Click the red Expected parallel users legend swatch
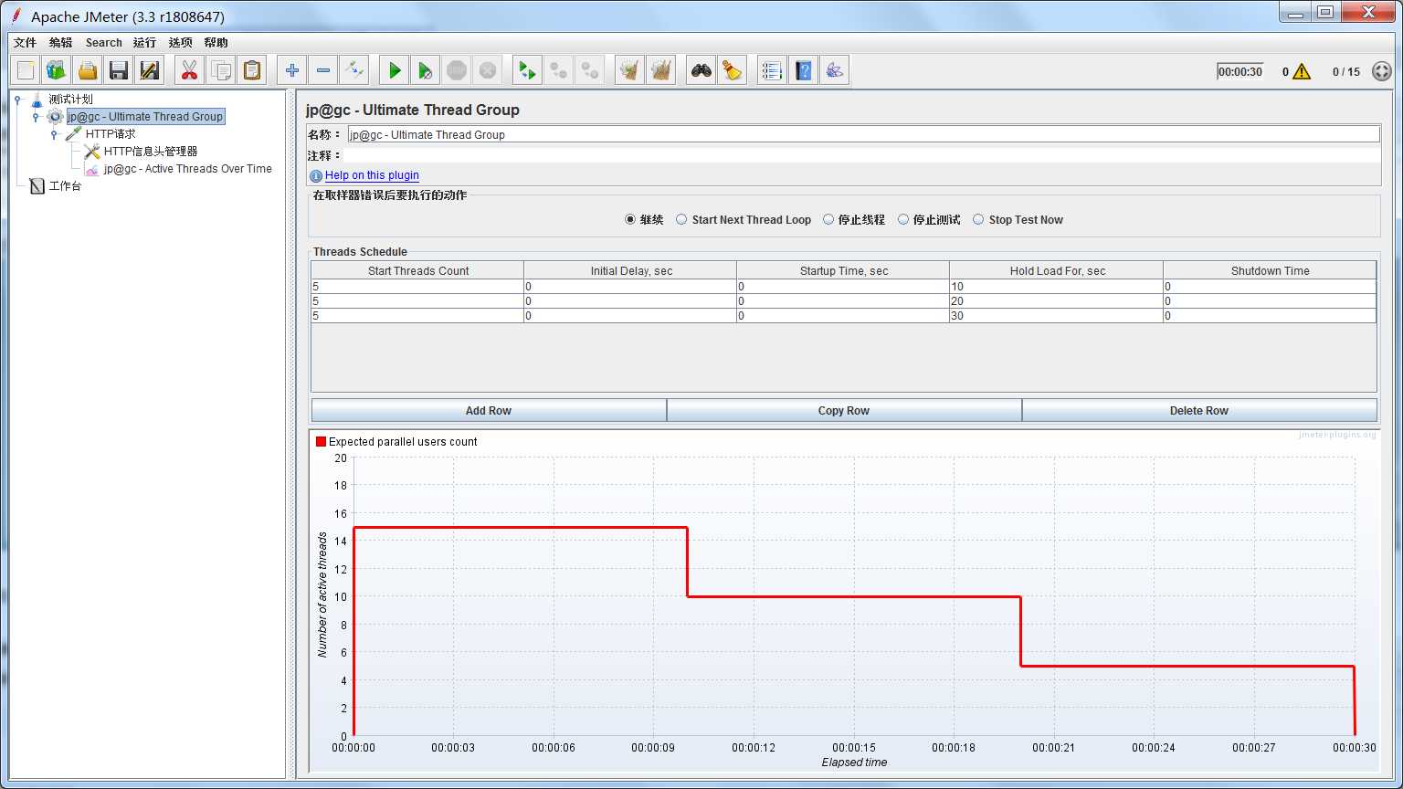The image size is (1403, 789). pos(321,442)
